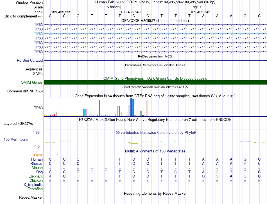Open the OMIM Genes track label
Viewport: 267px width, 204px height.
click(32, 83)
